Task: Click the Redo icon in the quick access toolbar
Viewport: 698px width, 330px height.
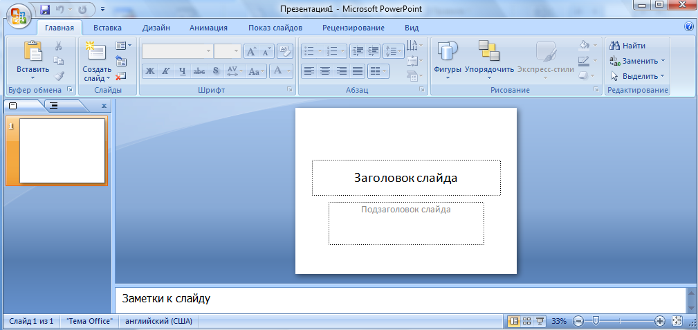Action: click(x=83, y=9)
